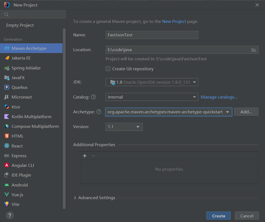The image size is (265, 222).
Task: Click the Compose Multiplatform icon
Action: point(7,126)
